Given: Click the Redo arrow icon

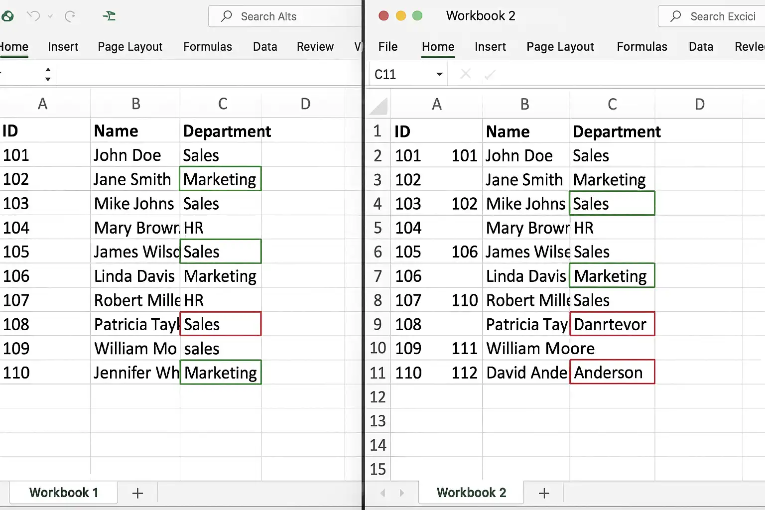Looking at the screenshot, I should click(70, 16).
